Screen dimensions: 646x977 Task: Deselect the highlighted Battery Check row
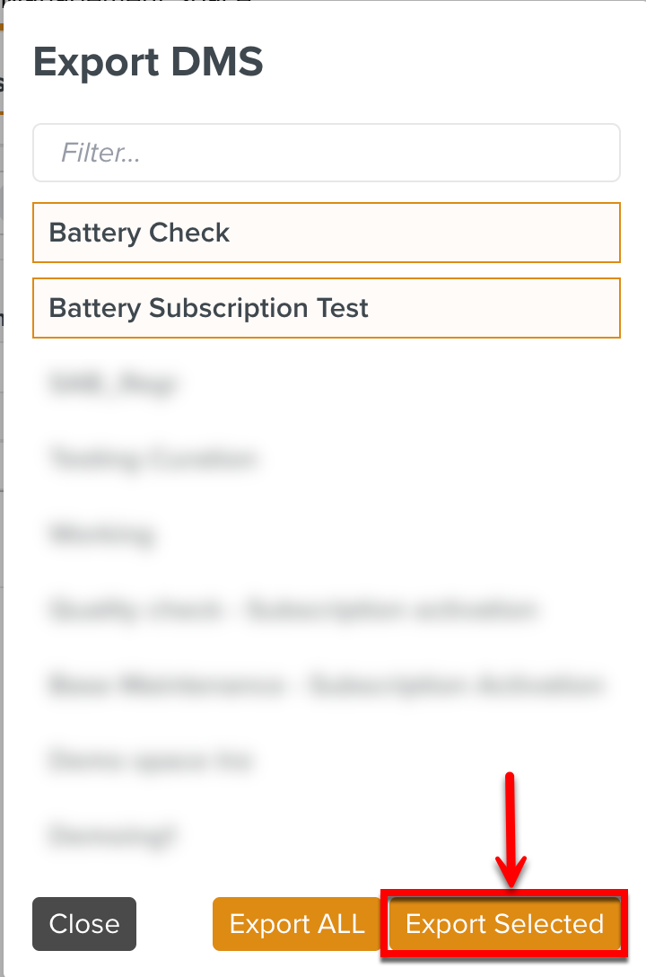pyautogui.click(x=327, y=233)
